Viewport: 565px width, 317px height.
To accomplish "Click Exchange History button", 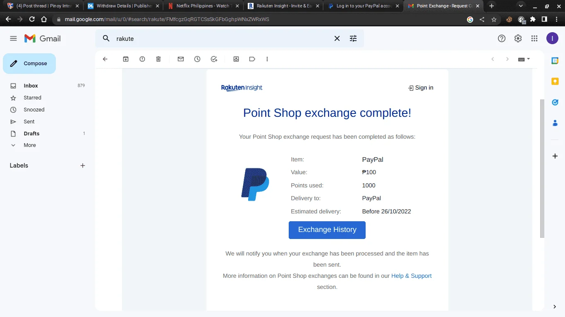I will pos(327,230).
